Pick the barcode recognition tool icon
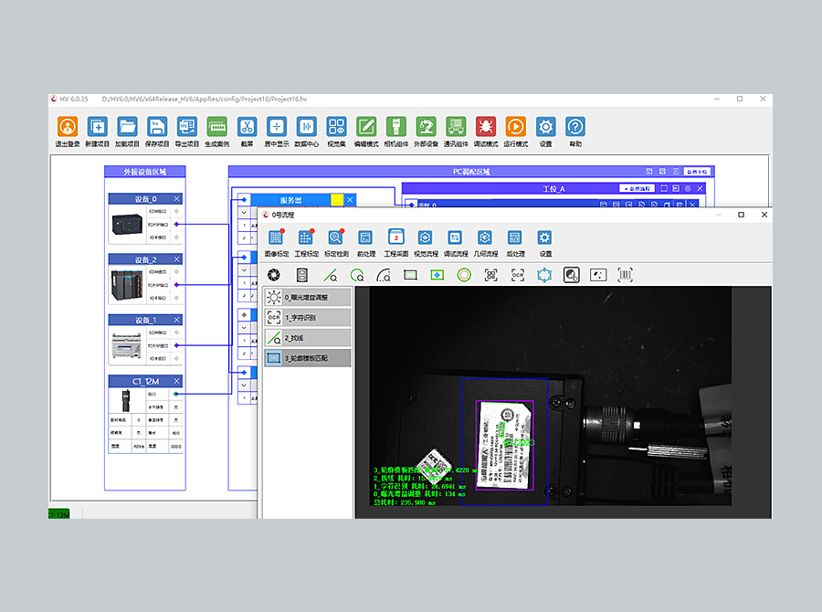The image size is (822, 612). click(625, 274)
